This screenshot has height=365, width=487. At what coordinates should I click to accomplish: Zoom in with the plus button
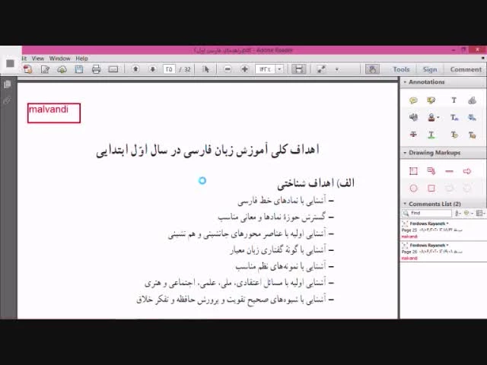tap(244, 69)
